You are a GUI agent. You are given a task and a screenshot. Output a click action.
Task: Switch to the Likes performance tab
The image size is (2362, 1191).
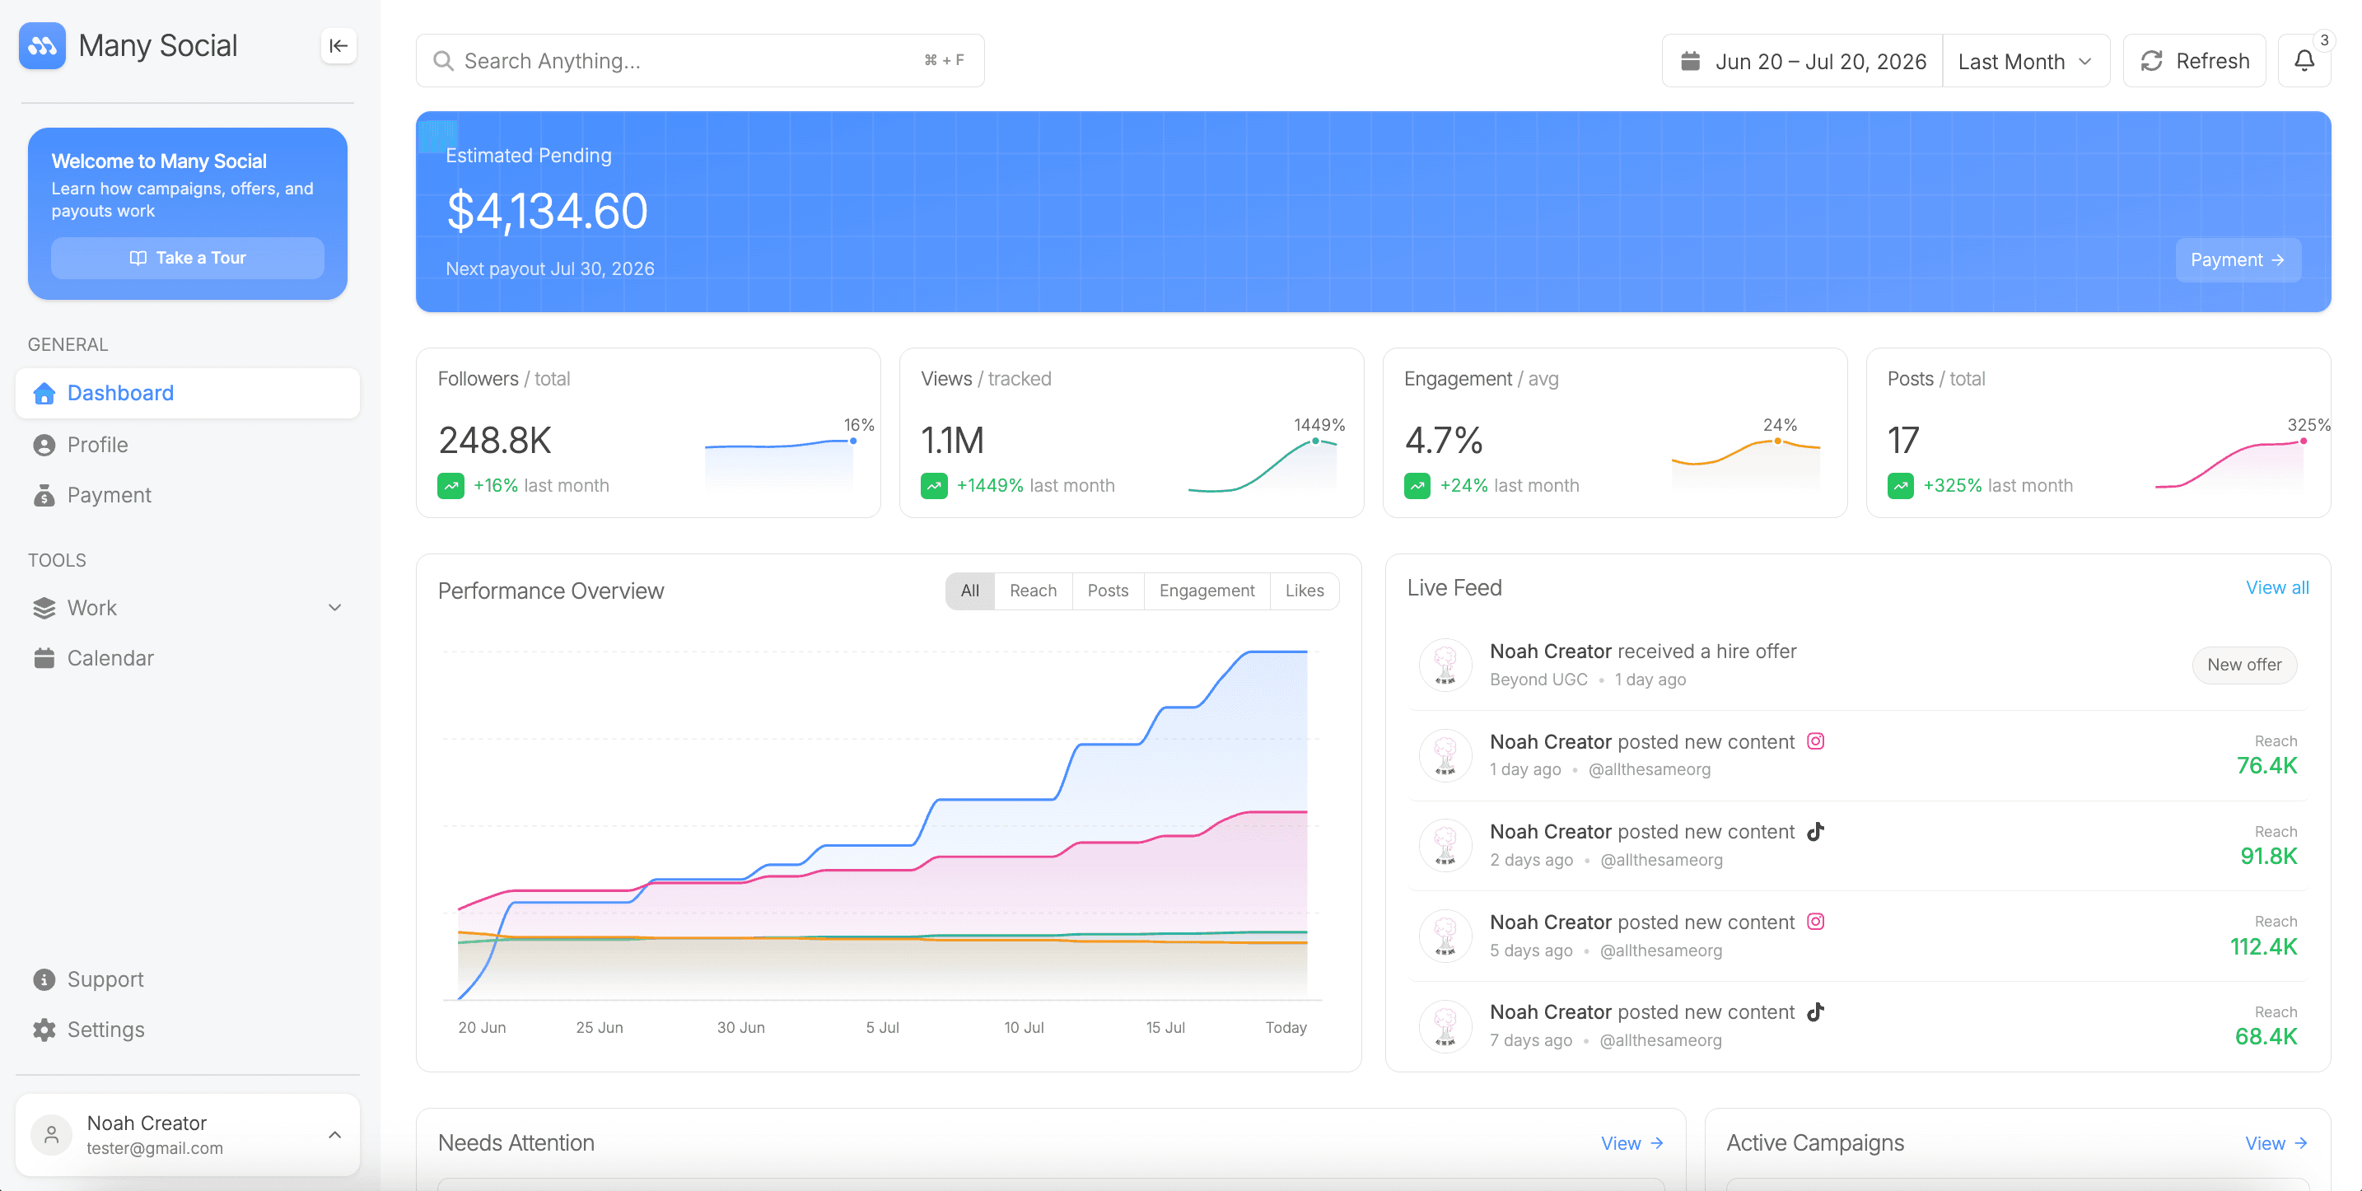[x=1305, y=591]
